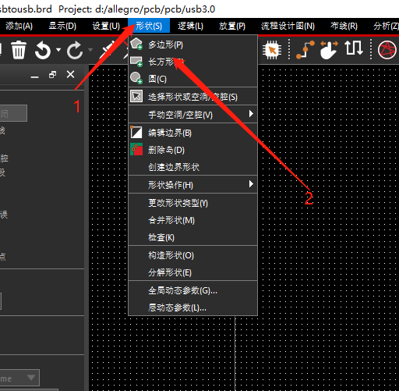This screenshot has height=391, width=399.
Task: Open the undo history dropdown arrow
Action: [x=58, y=50]
